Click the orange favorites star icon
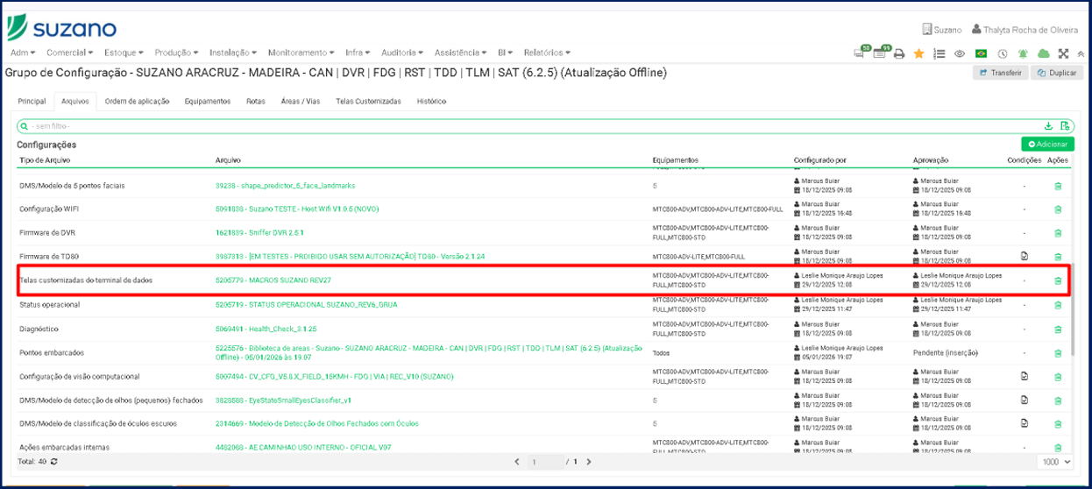This screenshot has height=489, width=1092. (x=918, y=53)
